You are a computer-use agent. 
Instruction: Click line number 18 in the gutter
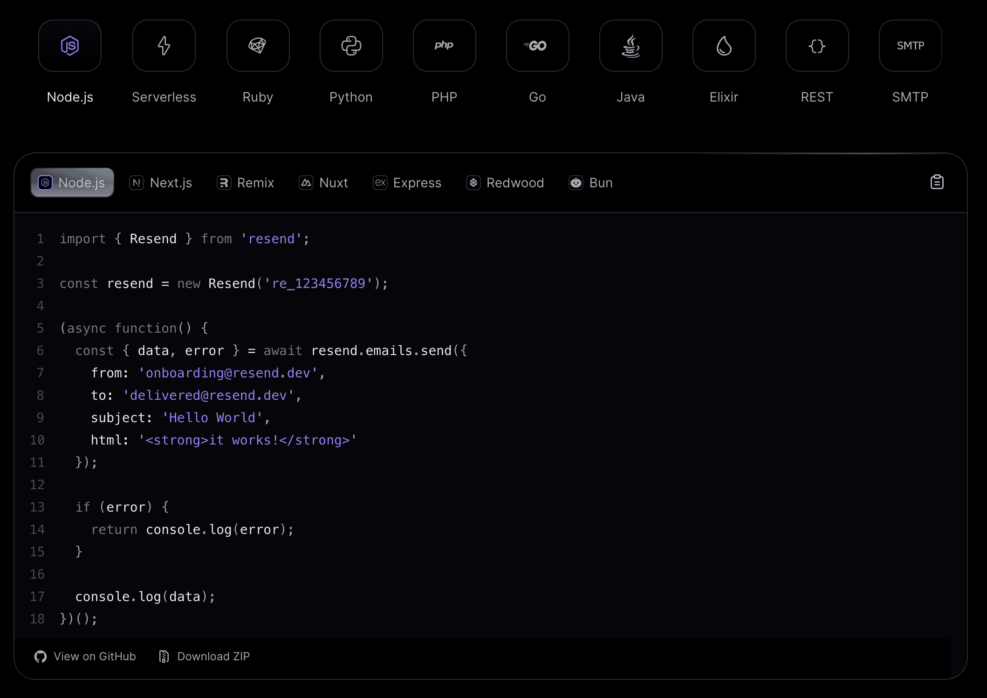(37, 619)
